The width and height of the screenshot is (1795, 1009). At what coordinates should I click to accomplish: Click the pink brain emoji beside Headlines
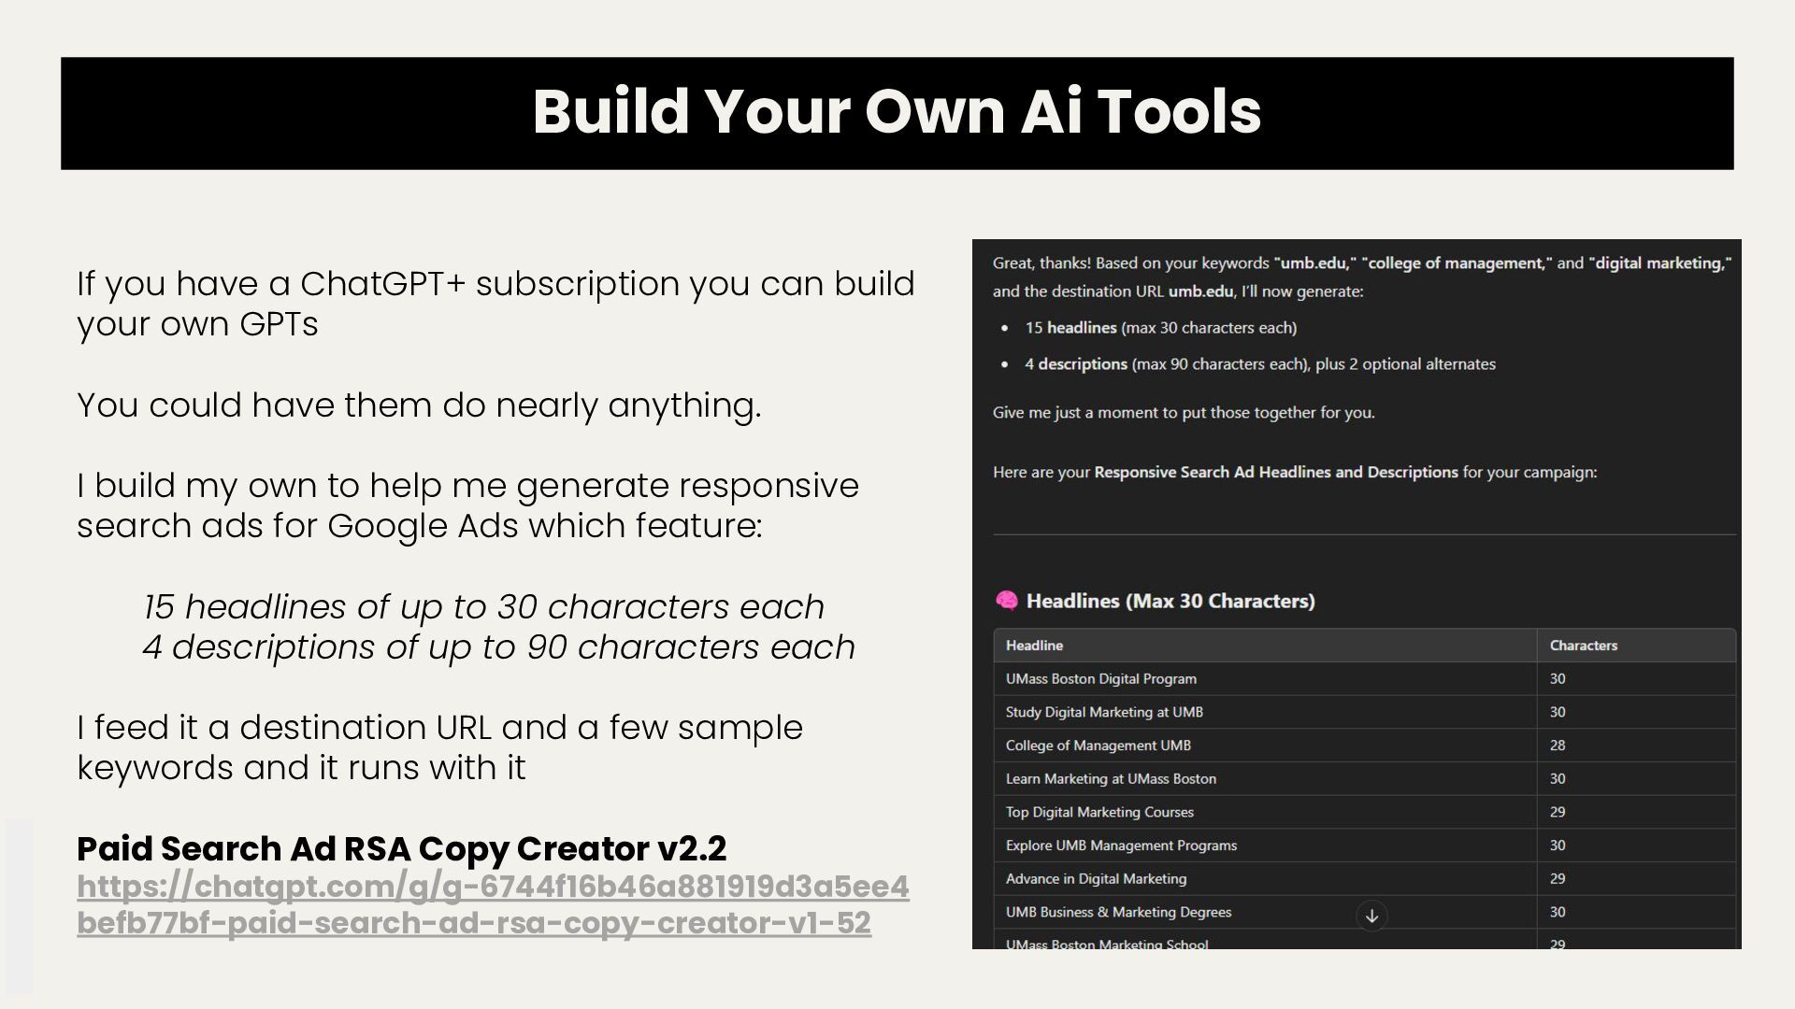click(x=1007, y=601)
